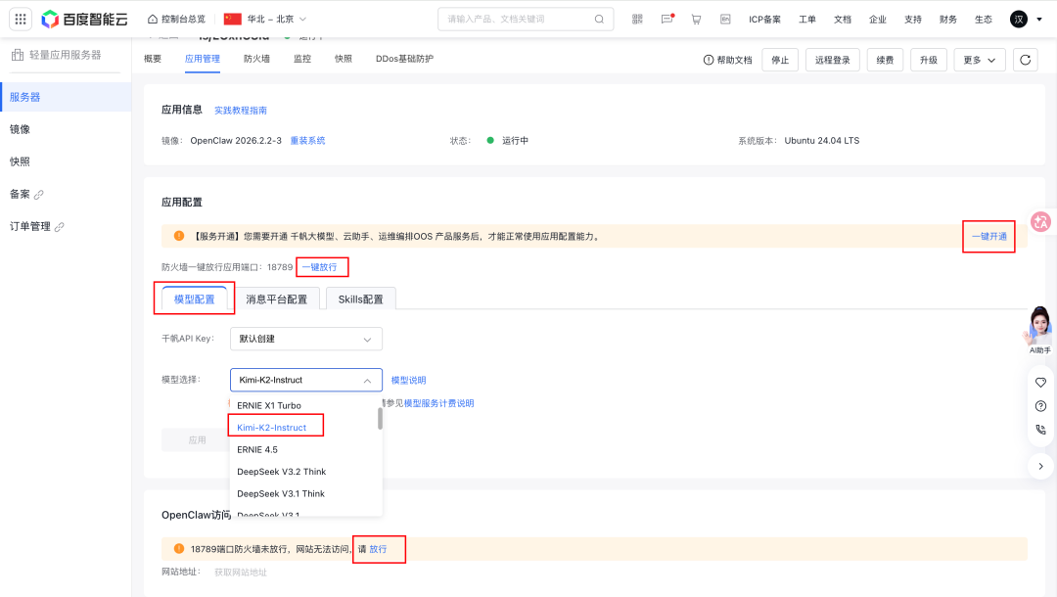Click the QR code icon in top bar
Viewport: 1057px width, 597px height.
[x=637, y=19]
